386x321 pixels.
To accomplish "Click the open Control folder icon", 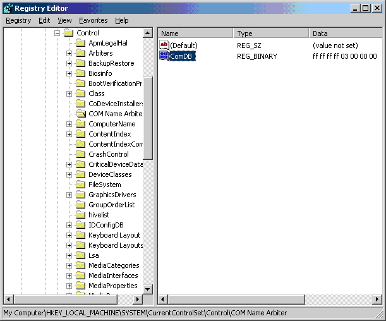I will [x=68, y=33].
